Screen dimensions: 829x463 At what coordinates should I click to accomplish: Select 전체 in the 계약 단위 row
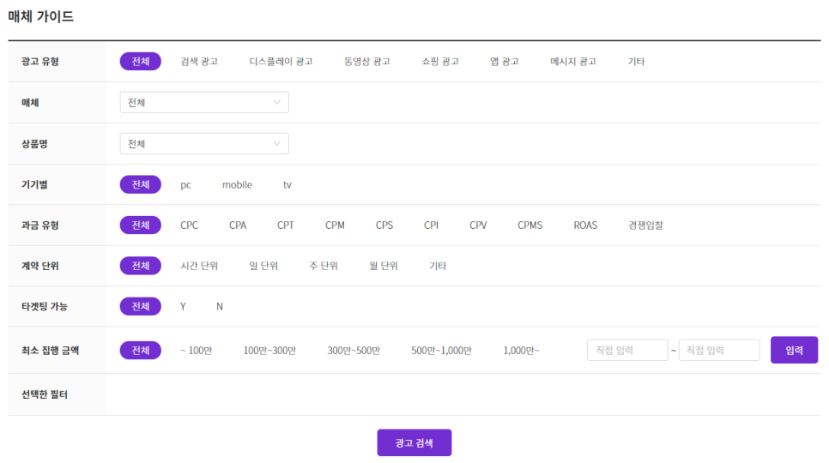click(x=140, y=266)
